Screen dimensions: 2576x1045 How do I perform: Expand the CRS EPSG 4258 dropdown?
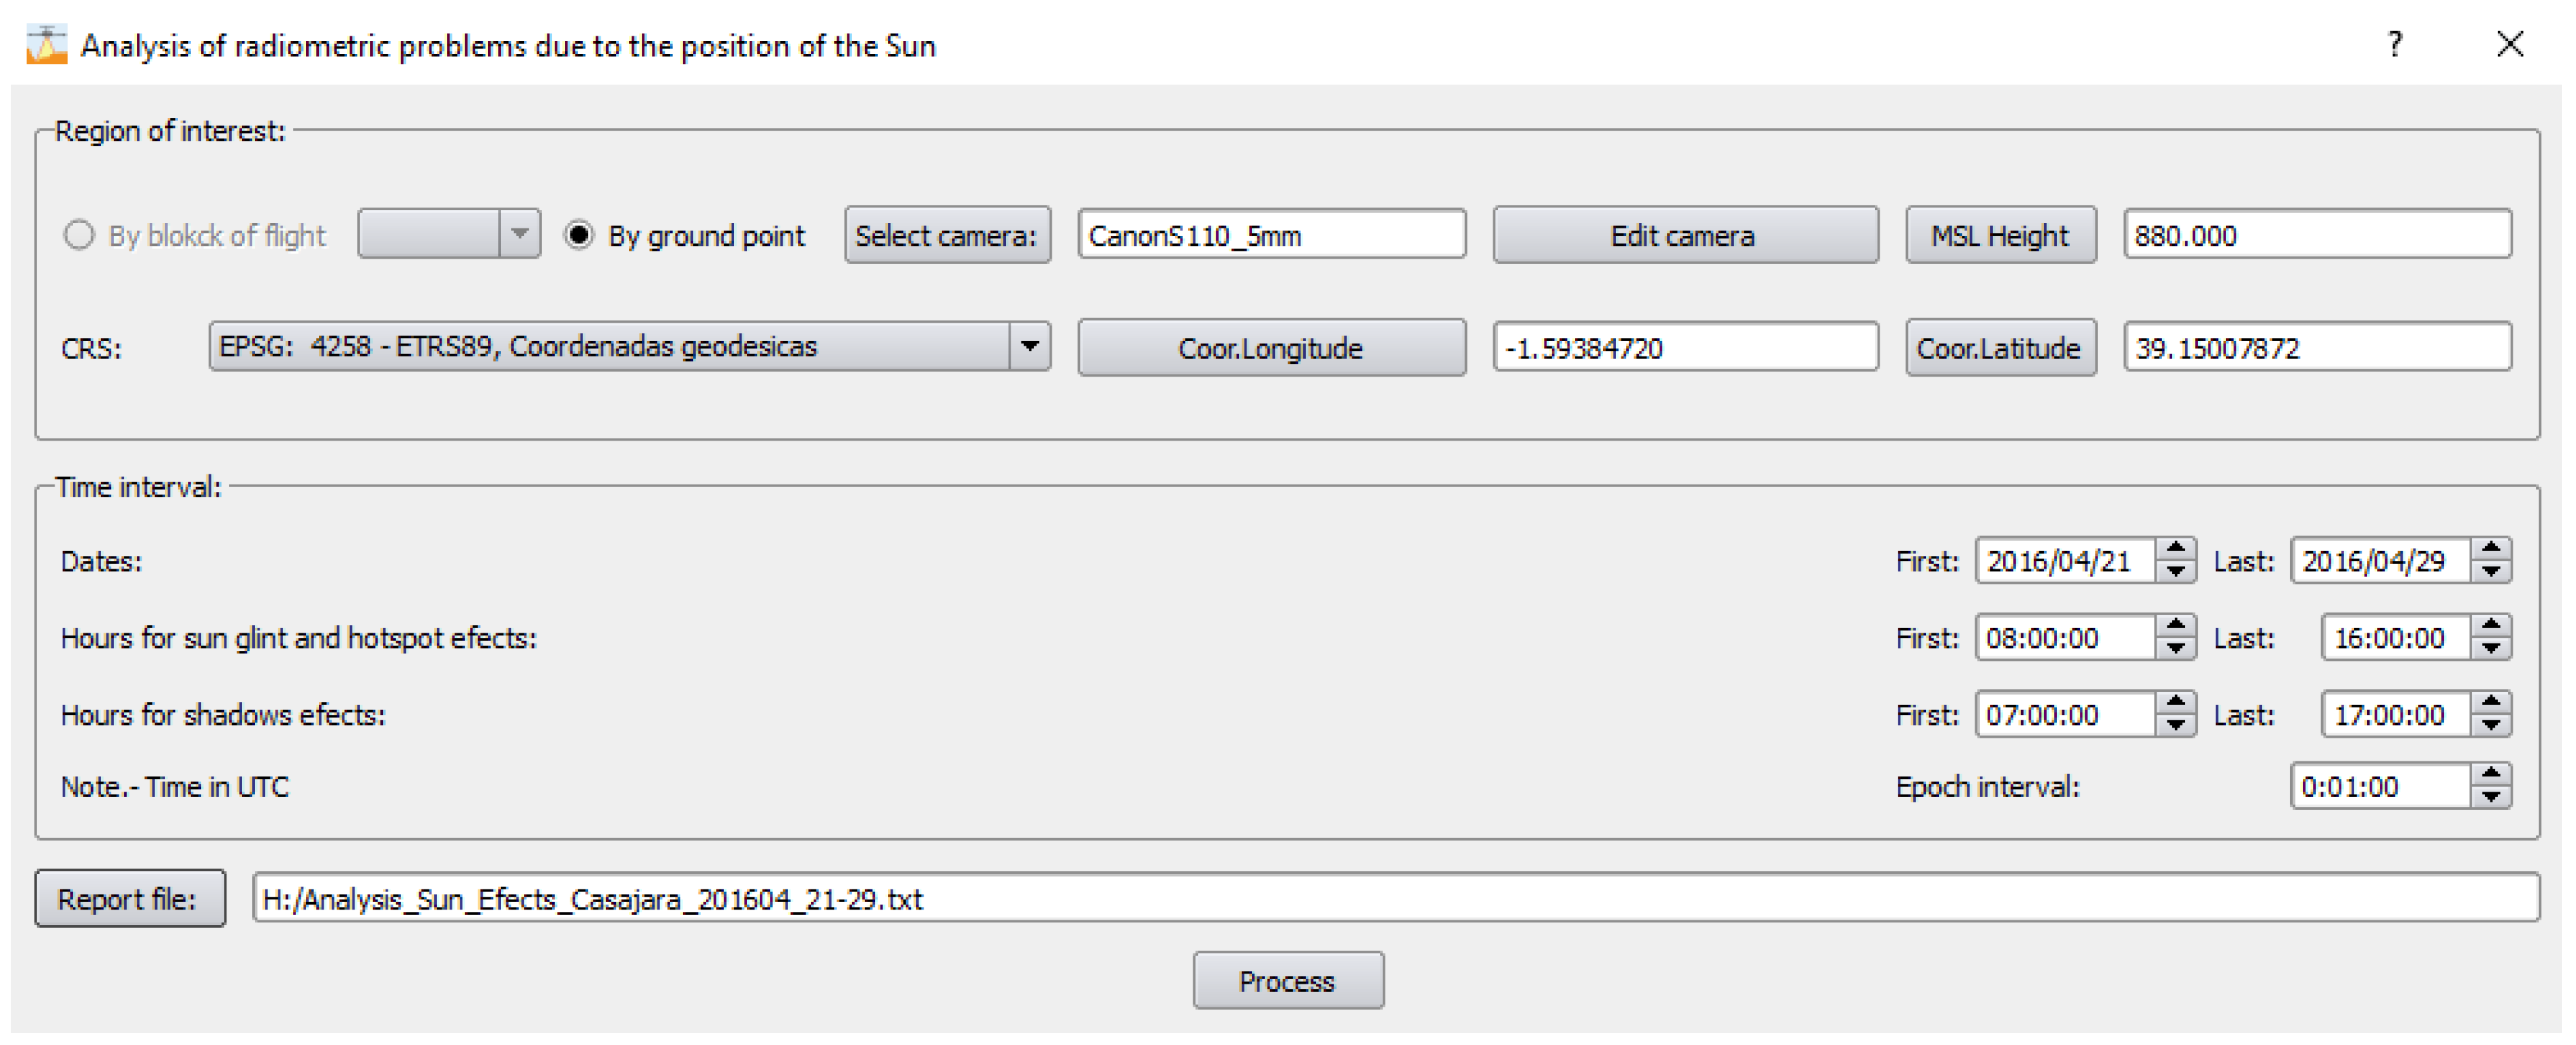(1029, 347)
